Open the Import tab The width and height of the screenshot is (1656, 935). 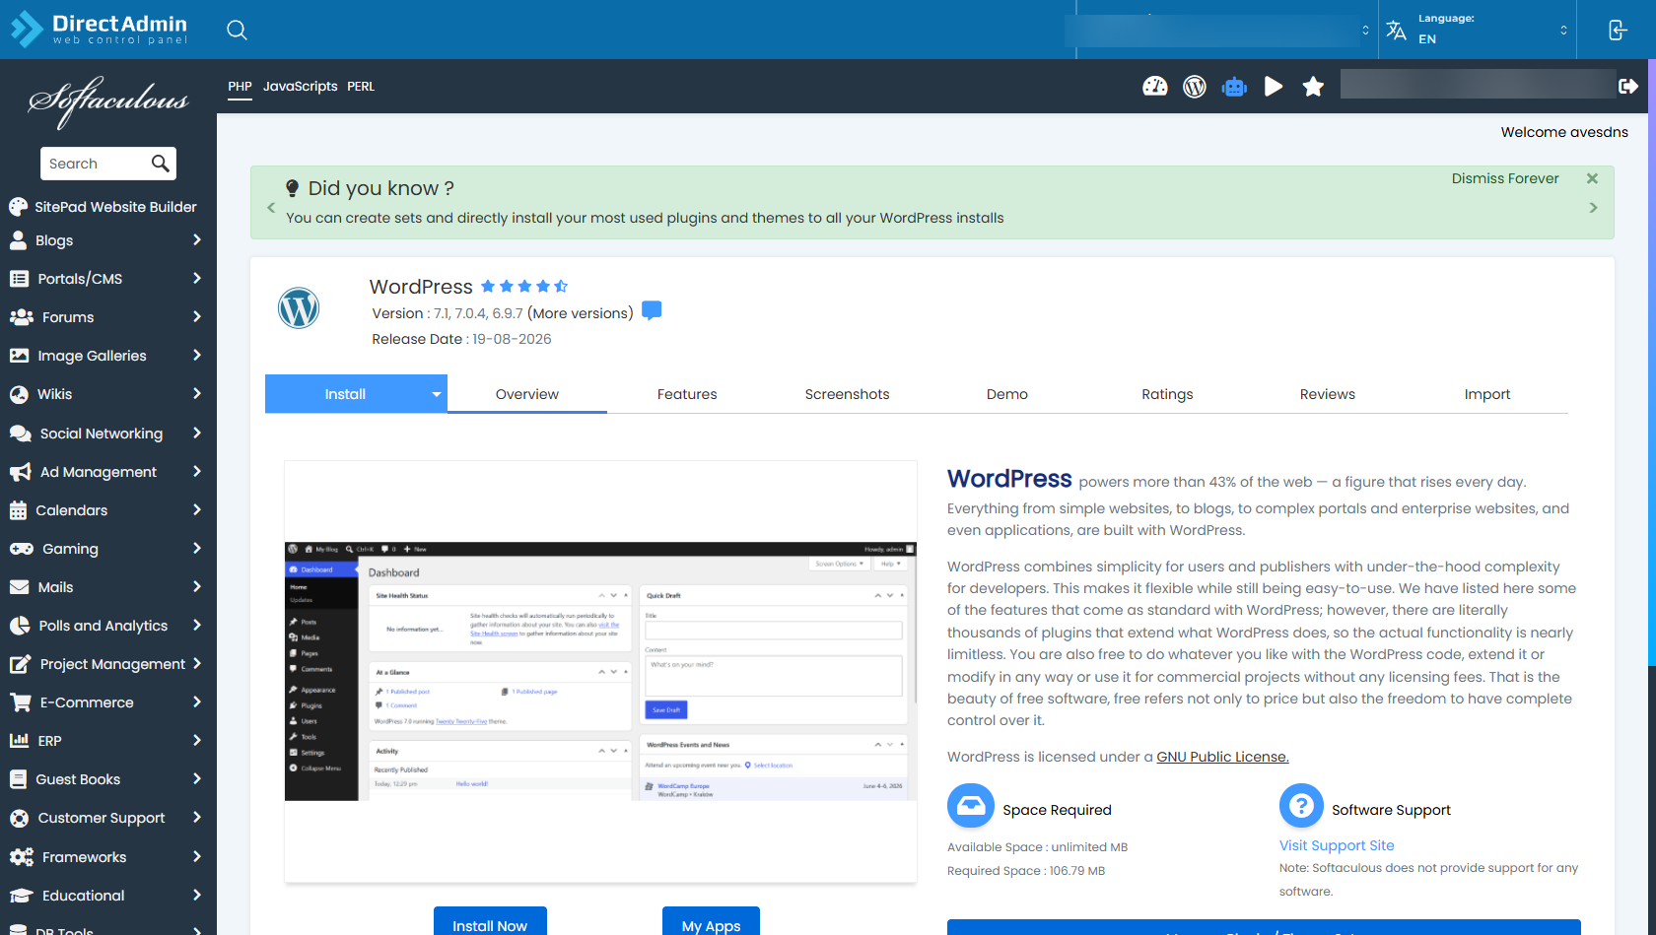click(x=1487, y=394)
